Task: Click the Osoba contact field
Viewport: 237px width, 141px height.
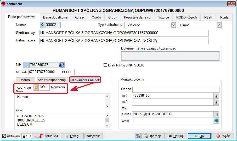Action: 176,89
